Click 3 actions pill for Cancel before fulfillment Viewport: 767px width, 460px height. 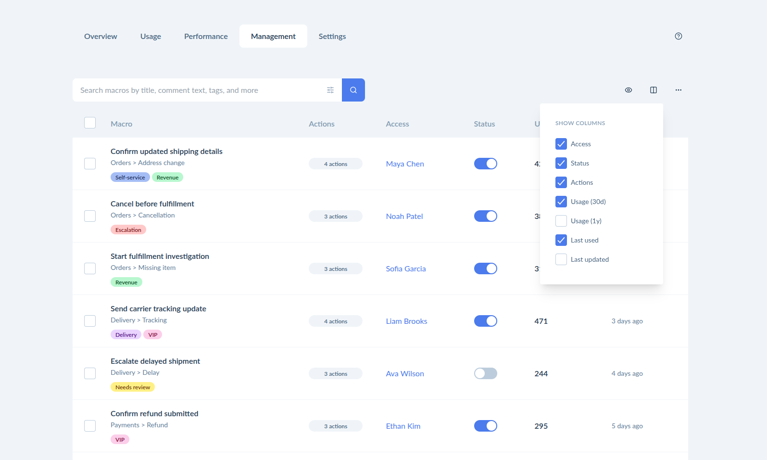336,216
